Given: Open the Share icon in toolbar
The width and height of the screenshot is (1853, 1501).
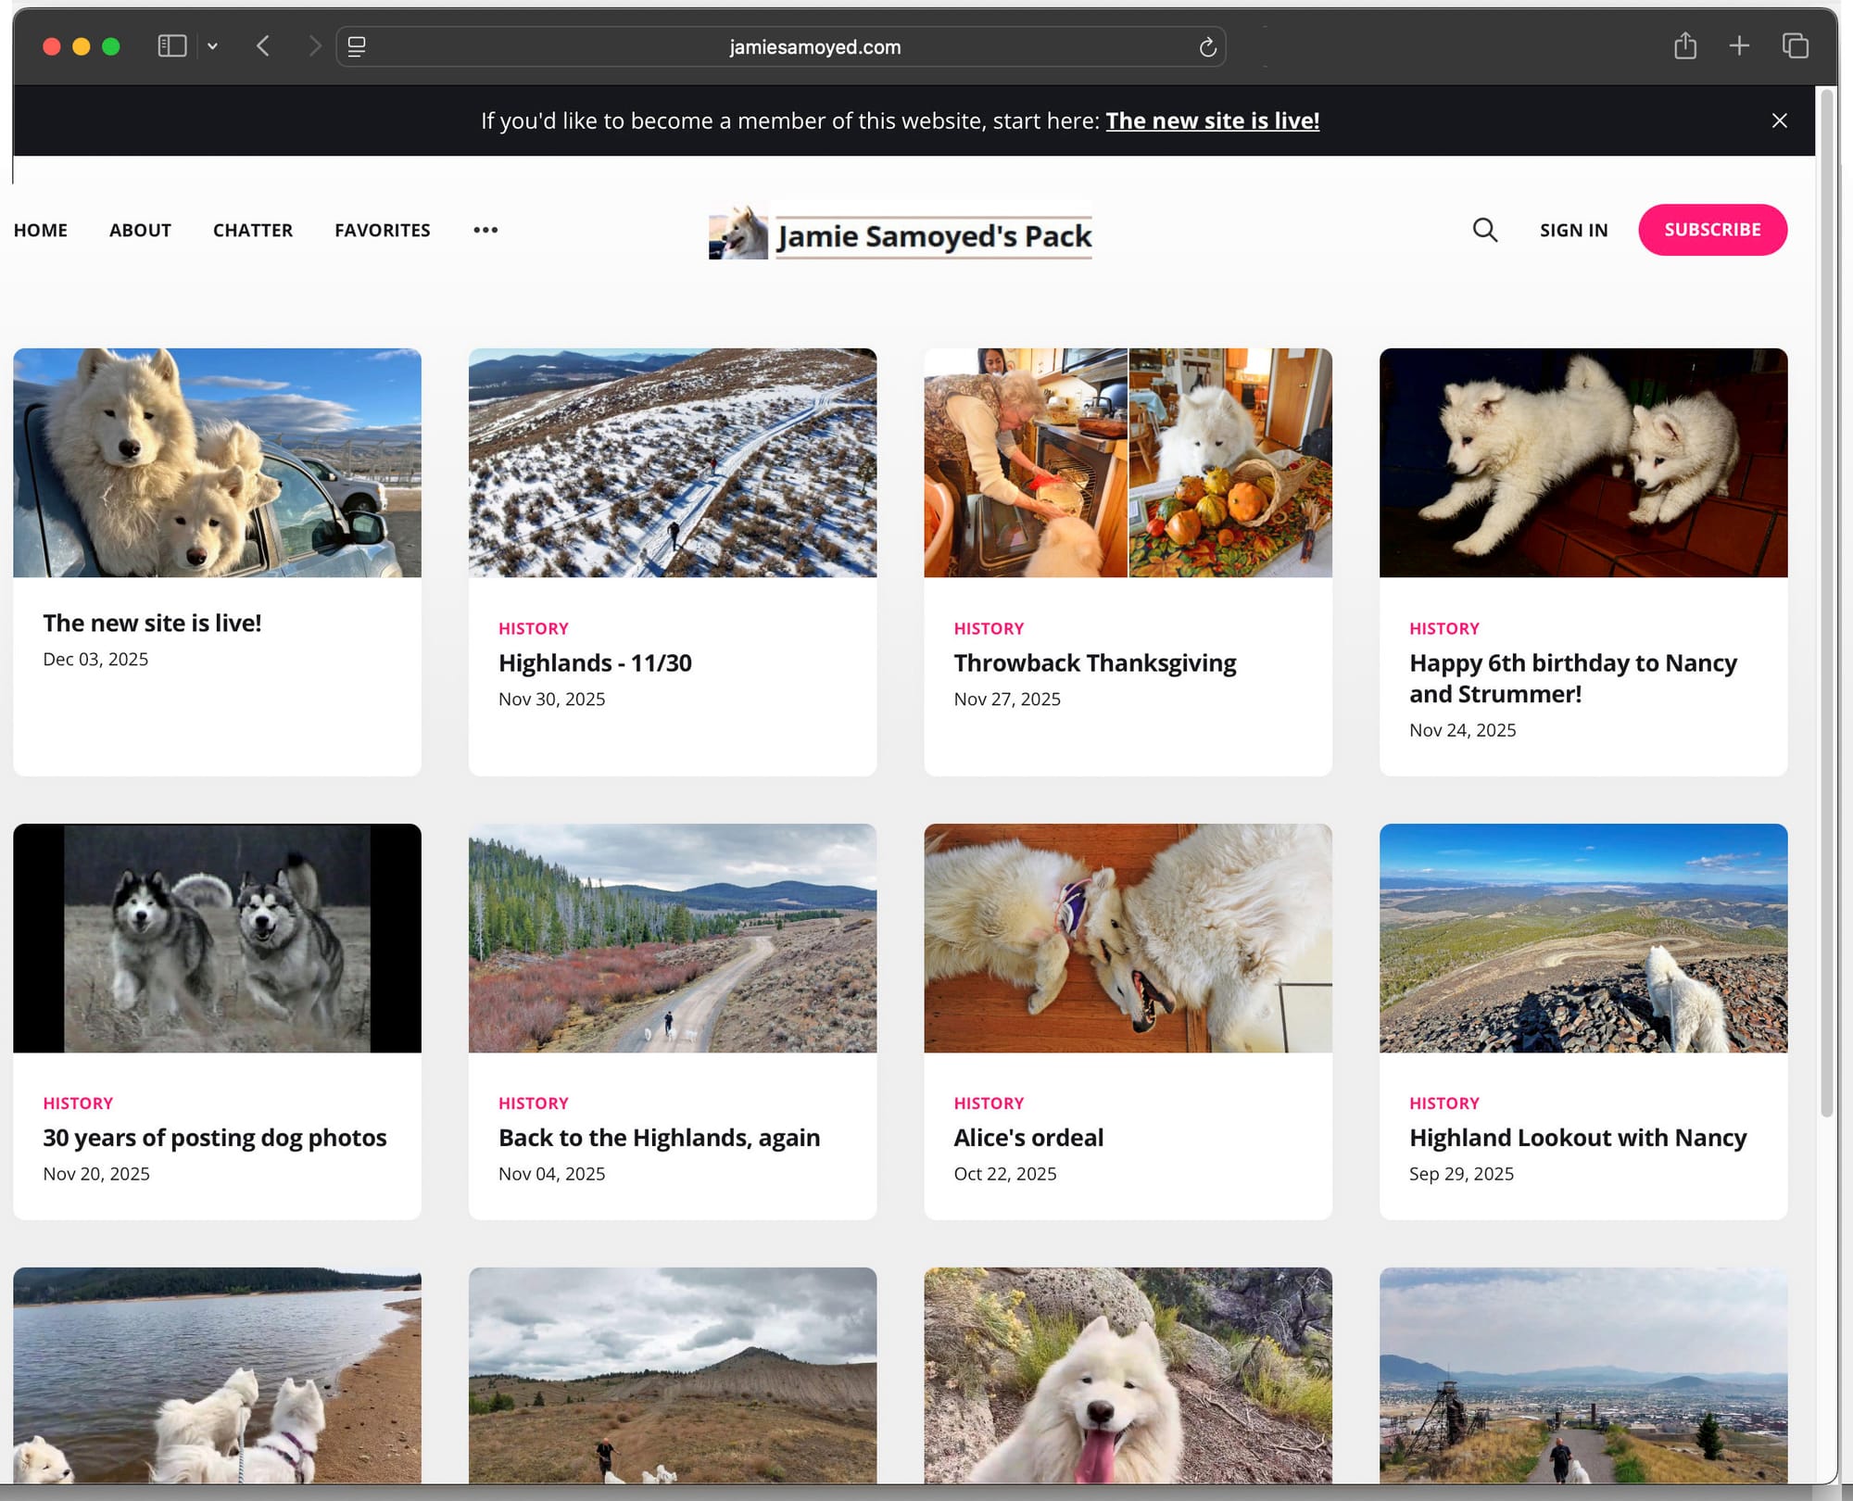Looking at the screenshot, I should [x=1684, y=45].
